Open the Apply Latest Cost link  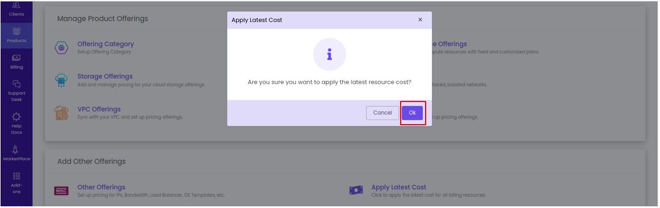[398, 187]
